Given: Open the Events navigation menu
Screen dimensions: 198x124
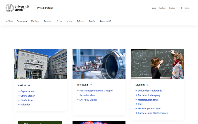Looking at the screenshot, I should point(92,21).
